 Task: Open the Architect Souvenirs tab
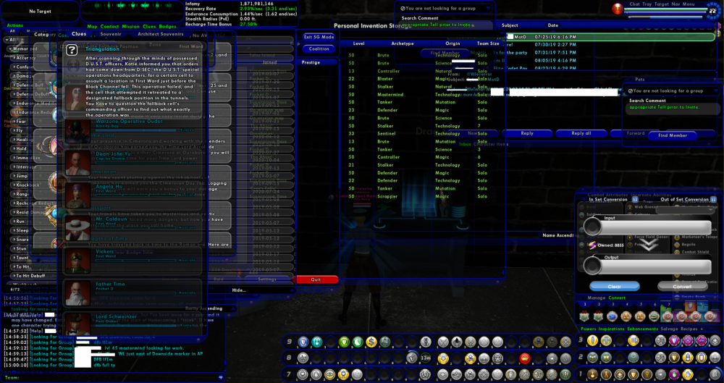(x=160, y=34)
